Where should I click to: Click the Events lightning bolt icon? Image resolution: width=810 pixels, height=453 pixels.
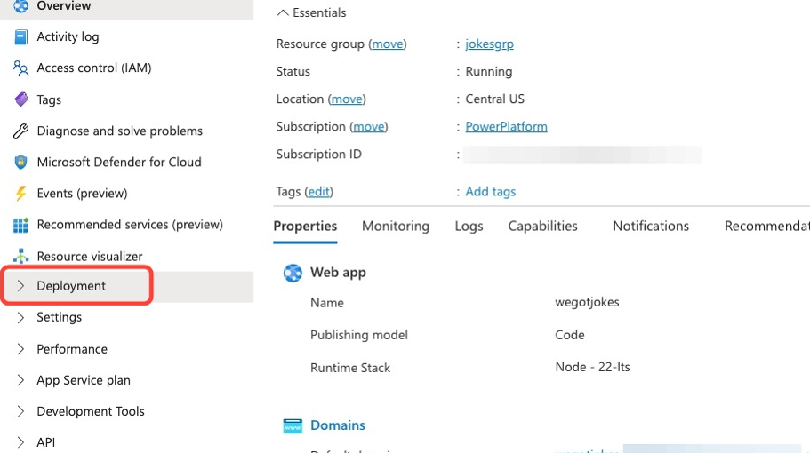coord(20,194)
